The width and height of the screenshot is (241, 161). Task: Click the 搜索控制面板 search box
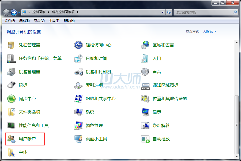tap(204, 12)
